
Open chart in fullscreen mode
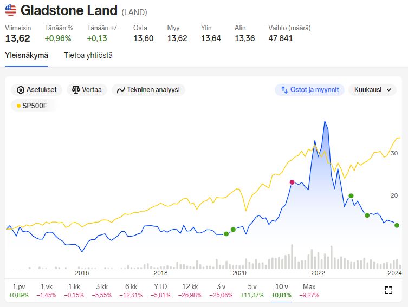point(388,290)
